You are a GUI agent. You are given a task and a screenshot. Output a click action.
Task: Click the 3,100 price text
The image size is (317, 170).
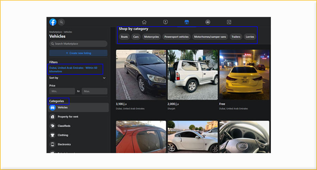121,104
